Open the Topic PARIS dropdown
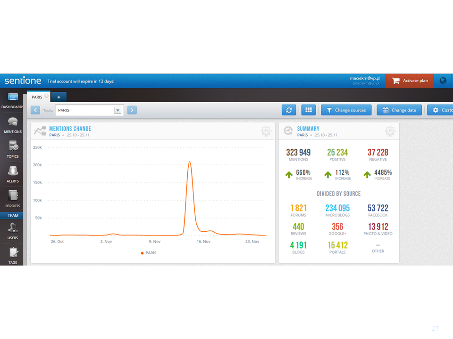This screenshot has height=339, width=453. [90, 110]
